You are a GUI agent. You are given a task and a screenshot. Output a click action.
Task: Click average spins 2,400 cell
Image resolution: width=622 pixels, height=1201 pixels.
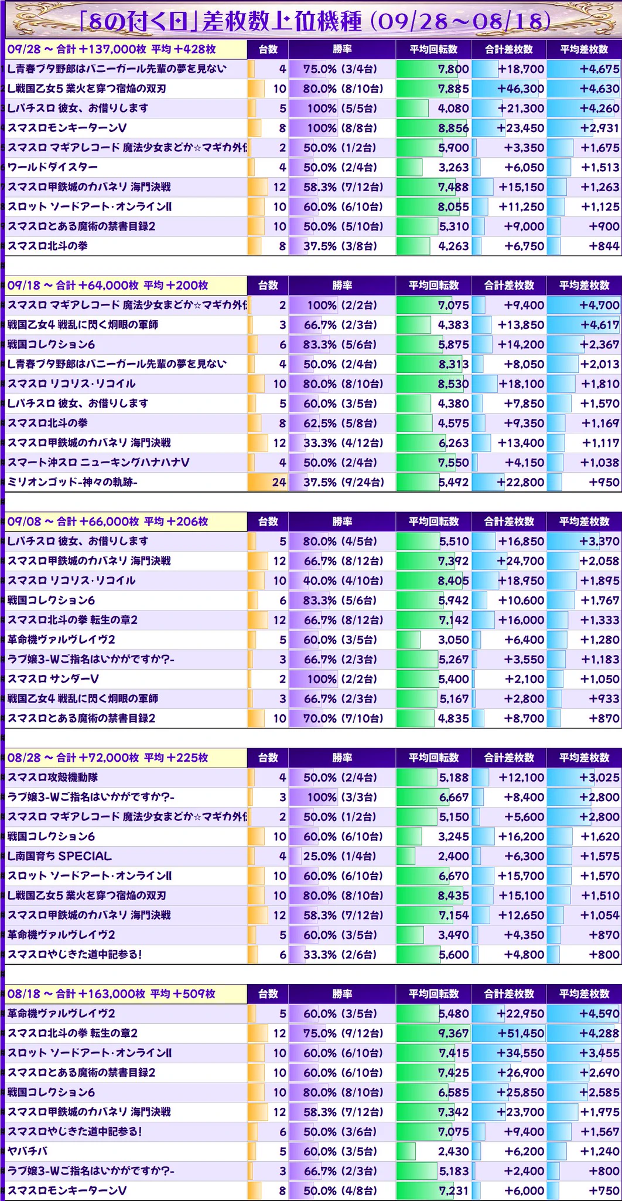(433, 857)
